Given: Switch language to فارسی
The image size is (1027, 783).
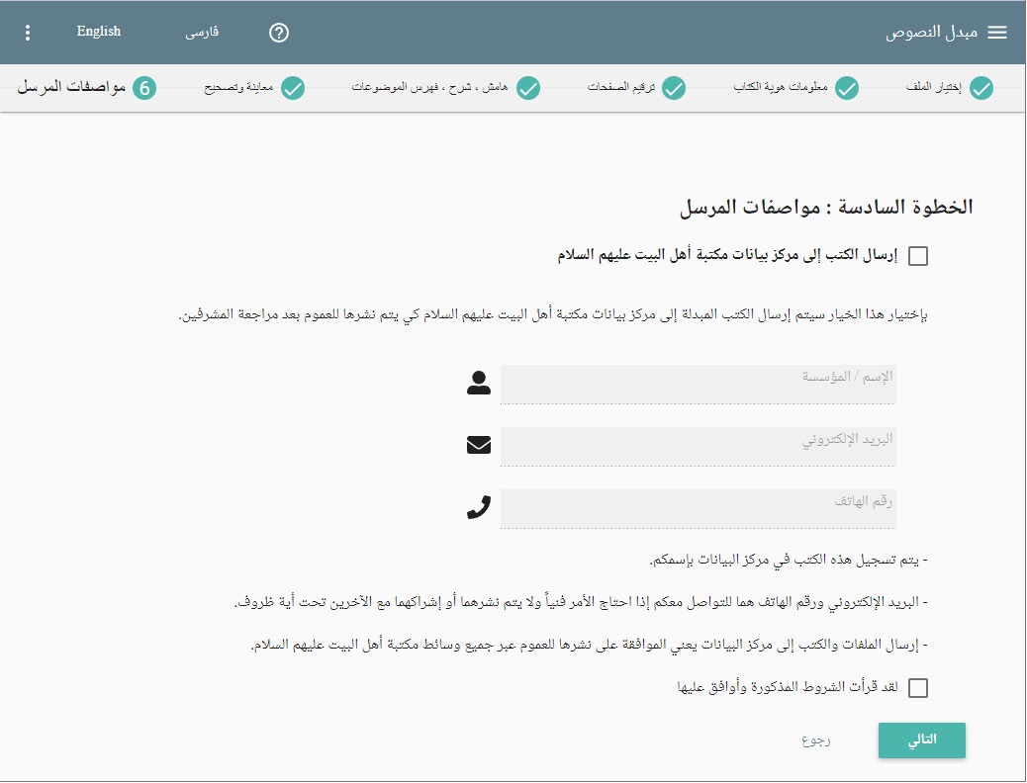Looking at the screenshot, I should [202, 32].
